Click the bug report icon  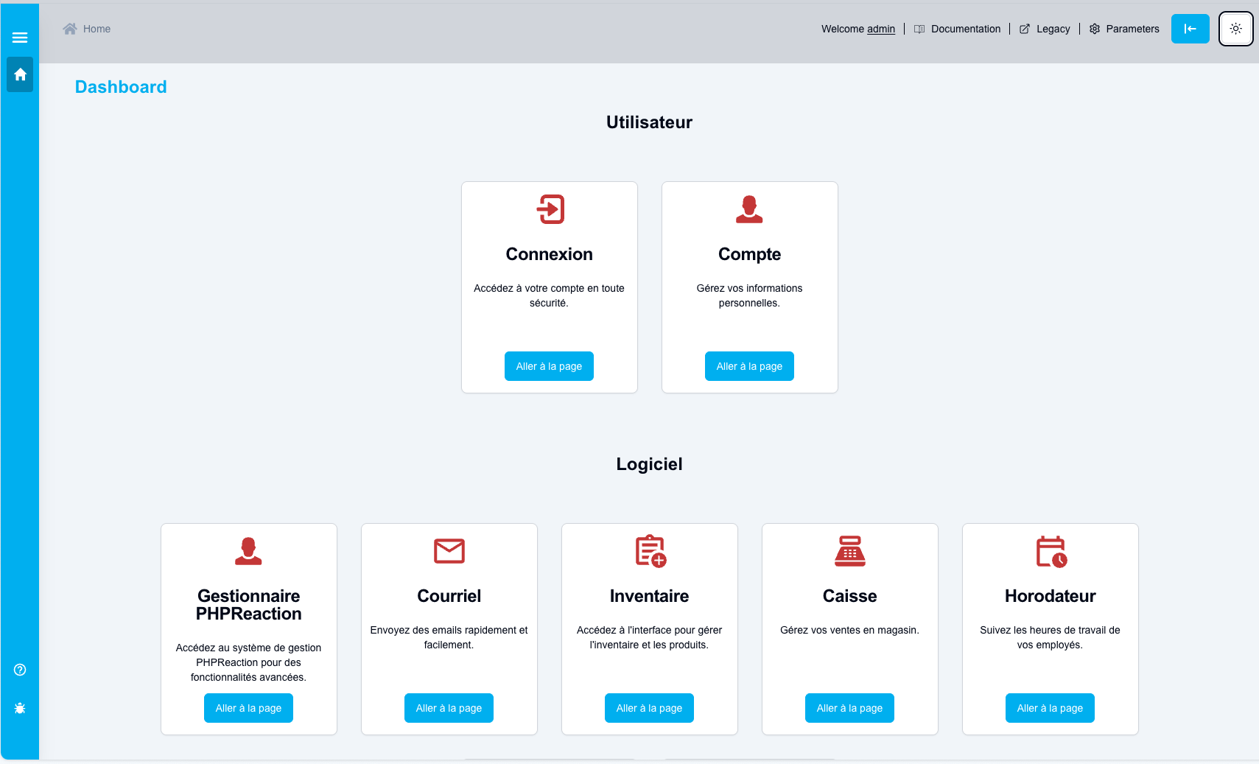coord(20,708)
